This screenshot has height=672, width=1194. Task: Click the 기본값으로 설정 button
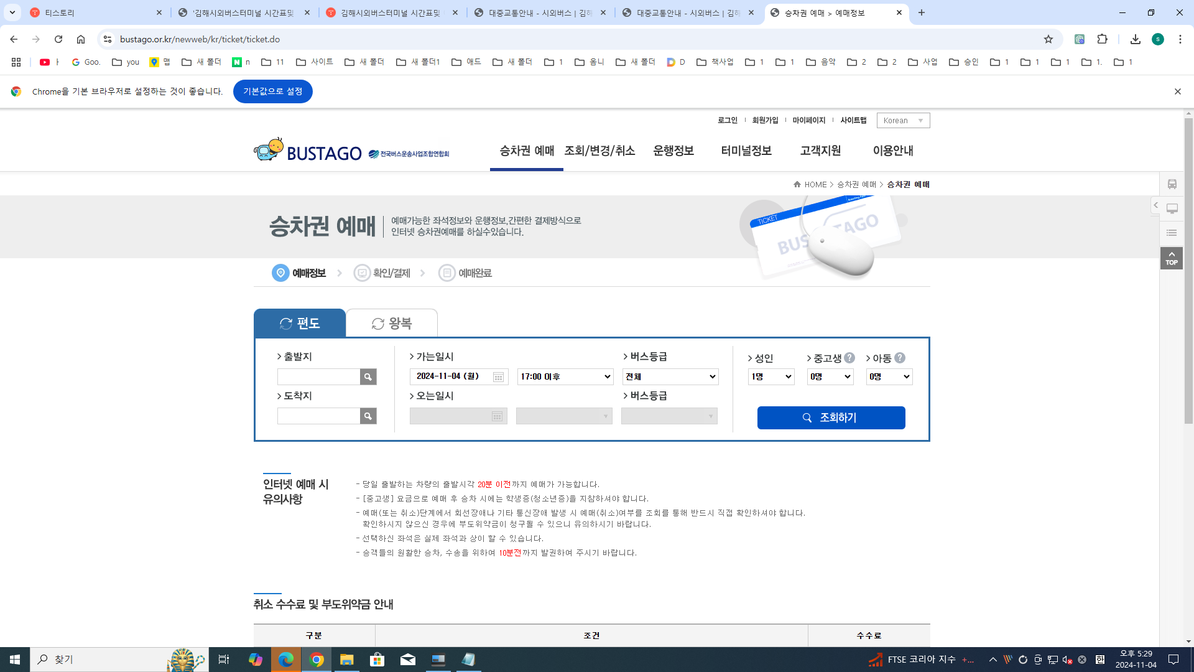(x=272, y=91)
